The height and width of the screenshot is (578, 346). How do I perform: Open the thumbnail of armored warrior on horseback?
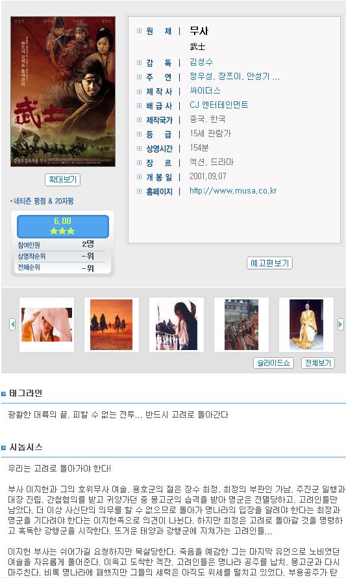[x=241, y=325]
